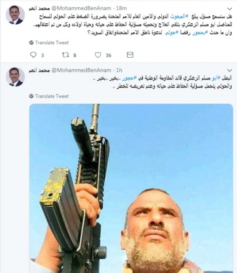The height and width of the screenshot is (273, 237).
Task: Open the attached photo of the man with rifle
Action: pyautogui.click(x=131, y=188)
